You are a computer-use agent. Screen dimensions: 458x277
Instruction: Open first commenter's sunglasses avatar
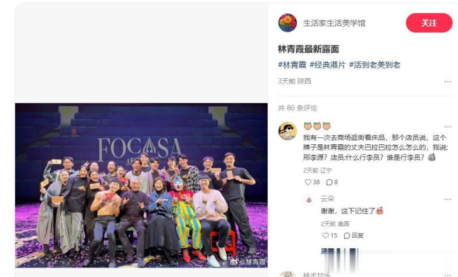pos(288,131)
